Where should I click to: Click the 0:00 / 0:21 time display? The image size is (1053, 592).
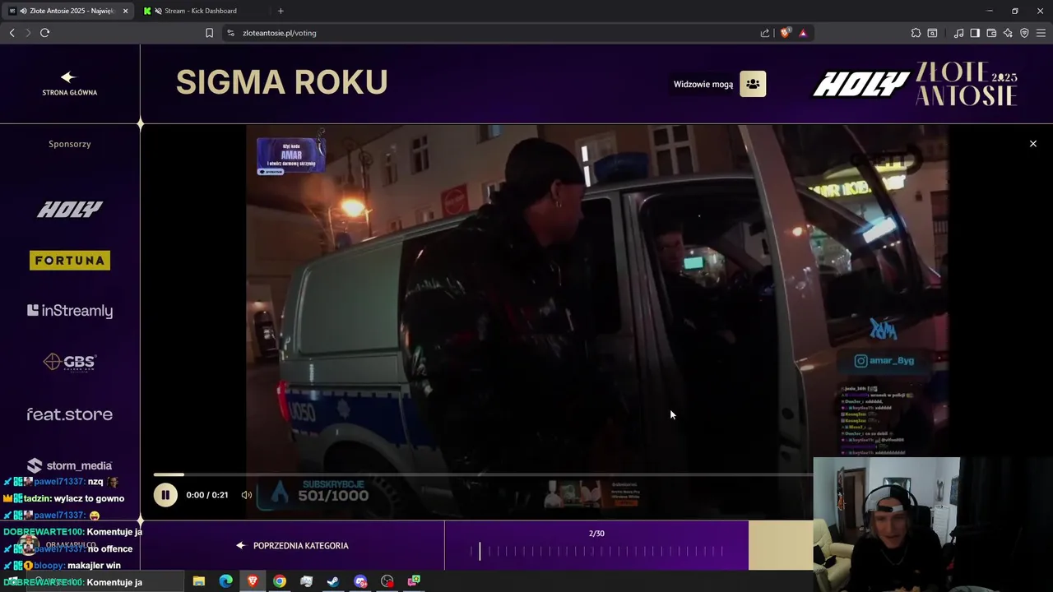coord(207,495)
